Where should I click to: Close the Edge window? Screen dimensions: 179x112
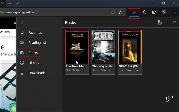(x=174, y=3)
